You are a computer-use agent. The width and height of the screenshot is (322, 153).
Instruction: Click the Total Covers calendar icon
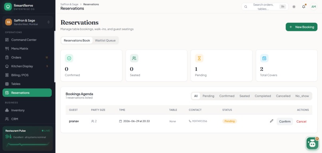(x=264, y=58)
